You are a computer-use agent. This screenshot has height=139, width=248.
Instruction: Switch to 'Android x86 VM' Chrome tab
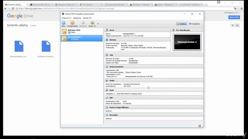(x=41, y=5)
